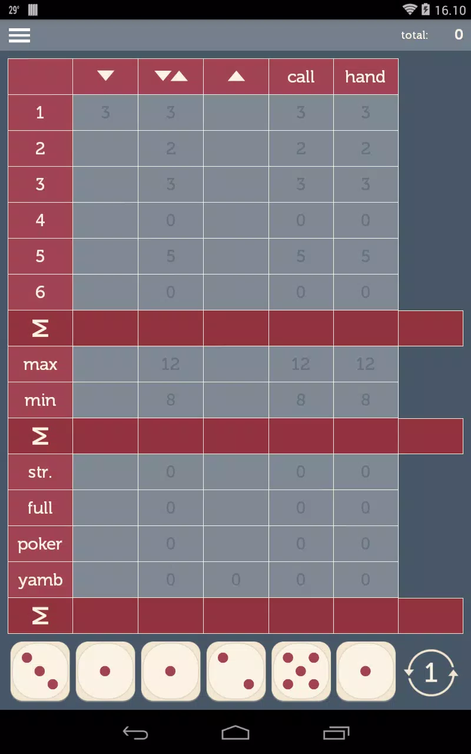
Task: Select the down-and-up arrows column header
Action: [171, 77]
